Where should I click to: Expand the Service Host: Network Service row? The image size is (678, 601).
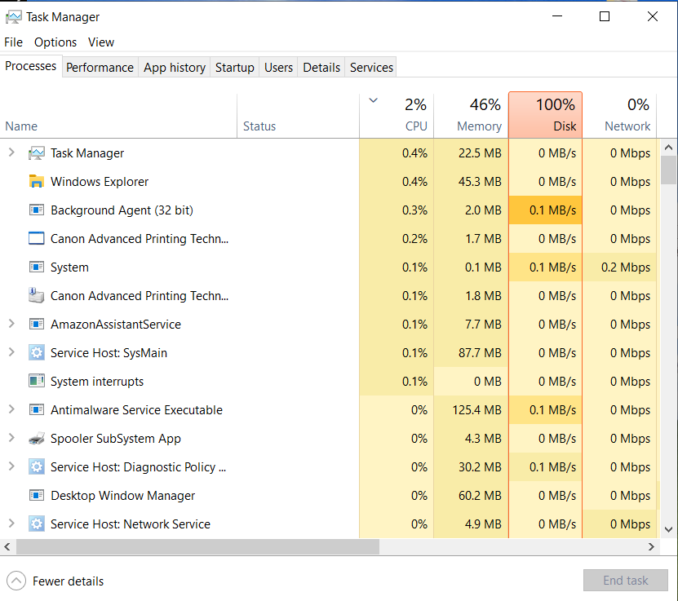[x=11, y=524]
